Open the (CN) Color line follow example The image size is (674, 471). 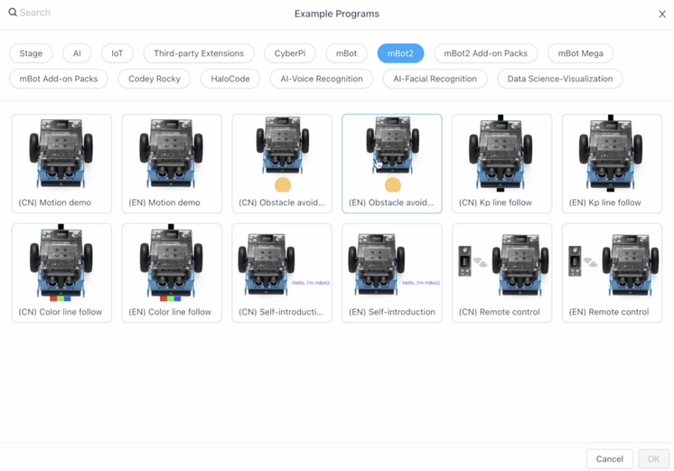point(62,273)
